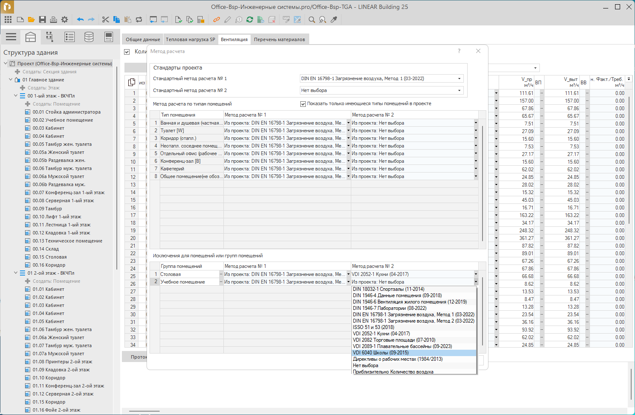635x415 pixels.
Task: Click the orange link chain icon
Action: click(x=217, y=19)
